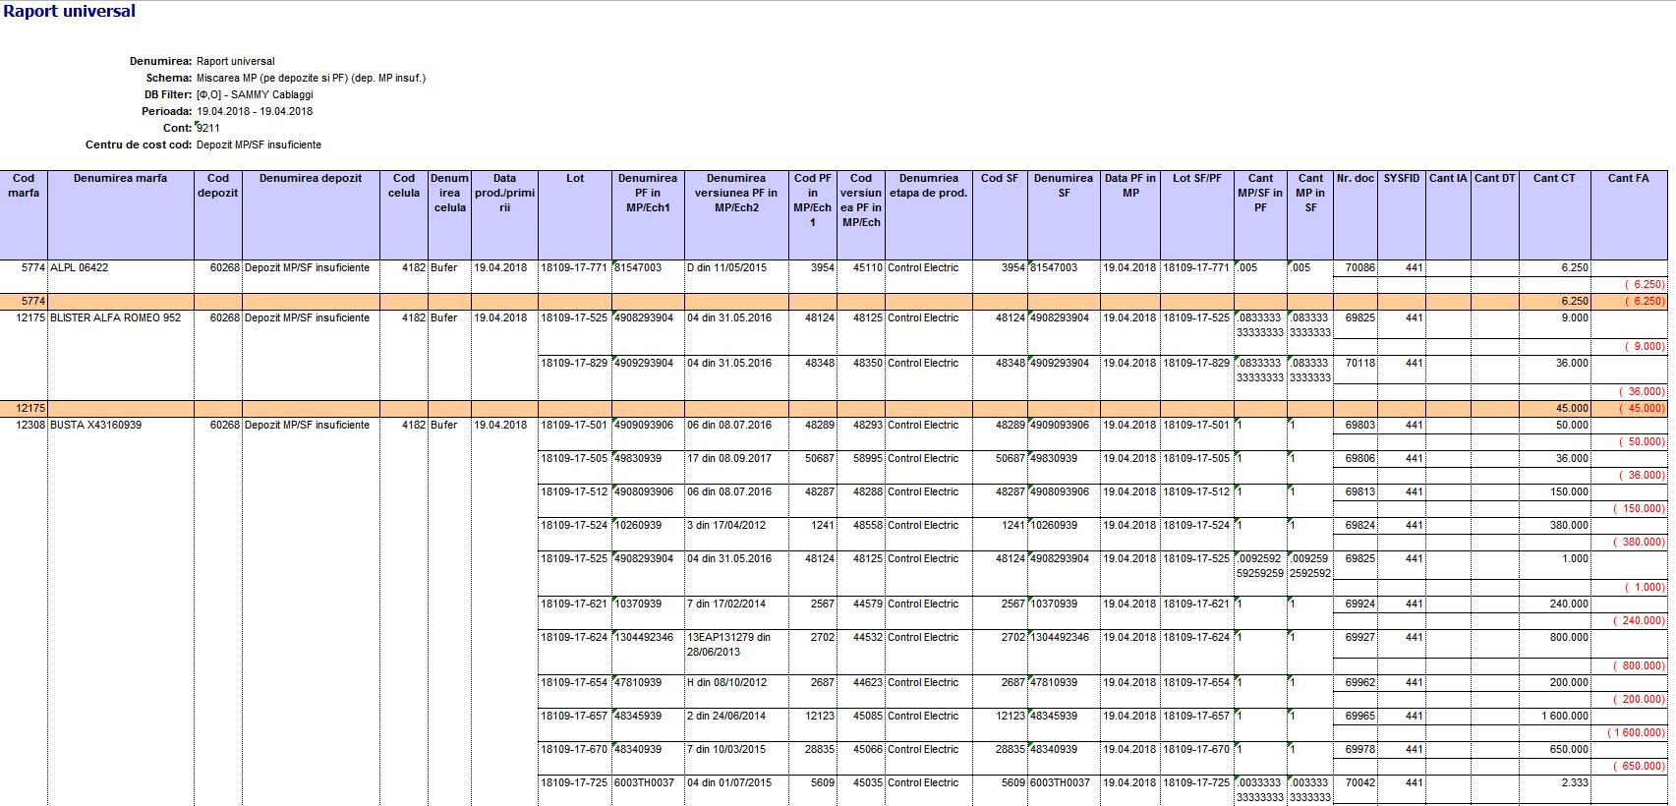This screenshot has width=1676, height=806.
Task: Click document number 70086
Action: pos(1360,267)
